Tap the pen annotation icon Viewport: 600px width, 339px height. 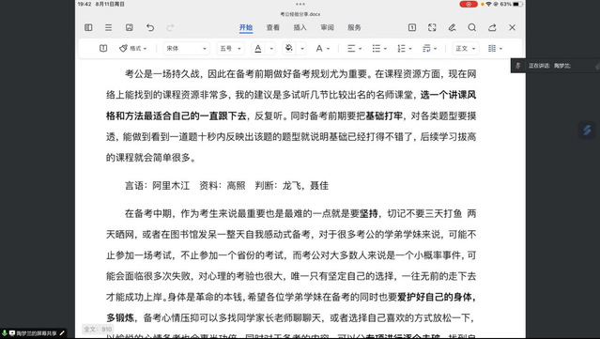452,27
